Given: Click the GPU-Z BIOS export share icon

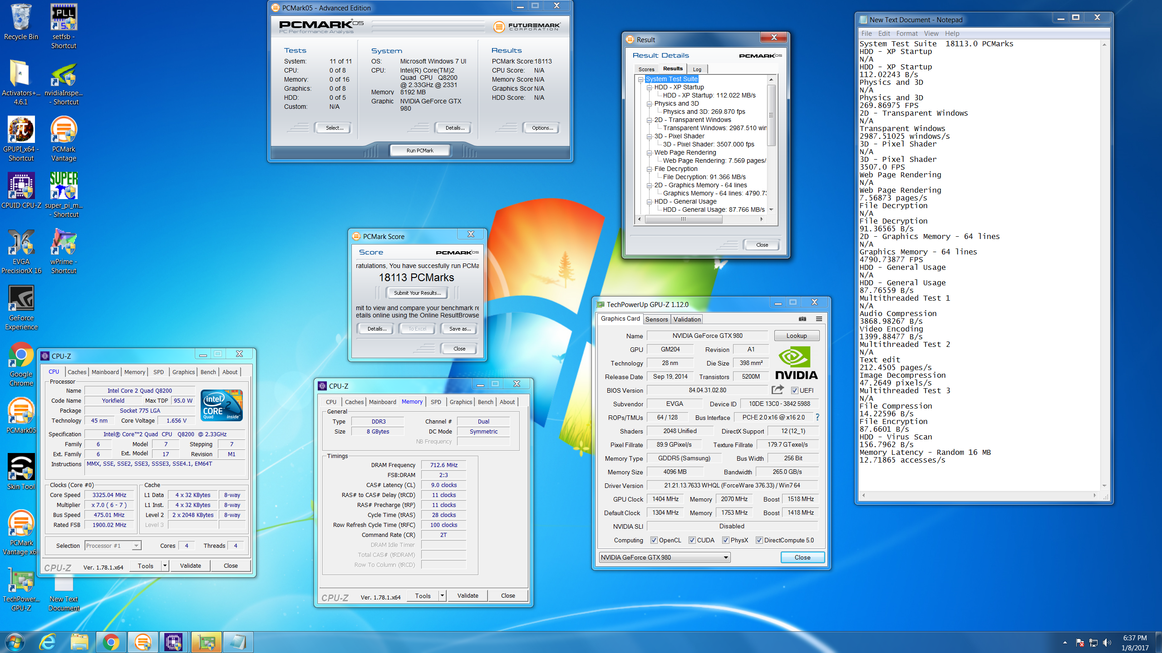Looking at the screenshot, I should [x=778, y=390].
